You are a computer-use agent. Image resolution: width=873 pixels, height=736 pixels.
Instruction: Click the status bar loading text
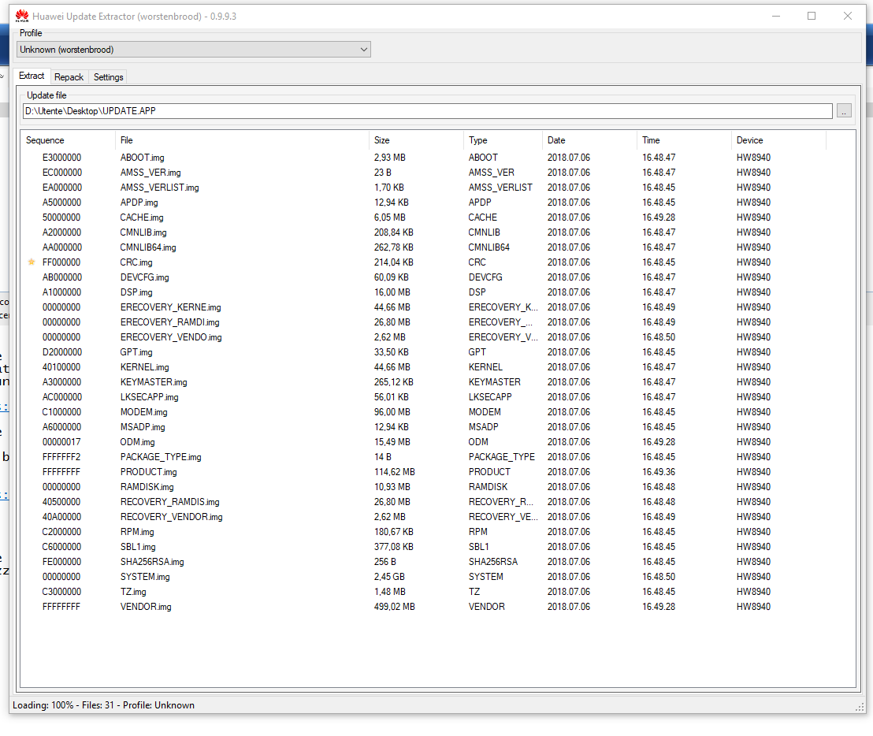(103, 705)
